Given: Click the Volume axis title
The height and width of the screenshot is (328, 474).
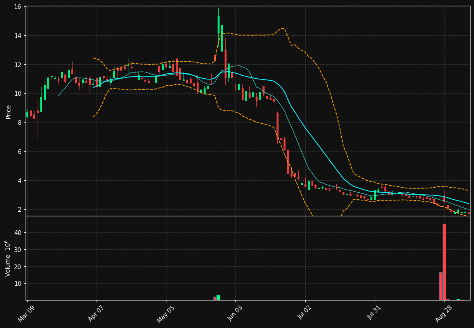Looking at the screenshot, I should 7,258.
